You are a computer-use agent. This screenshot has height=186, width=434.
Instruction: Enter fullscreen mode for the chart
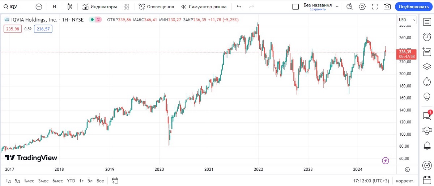coord(375,7)
